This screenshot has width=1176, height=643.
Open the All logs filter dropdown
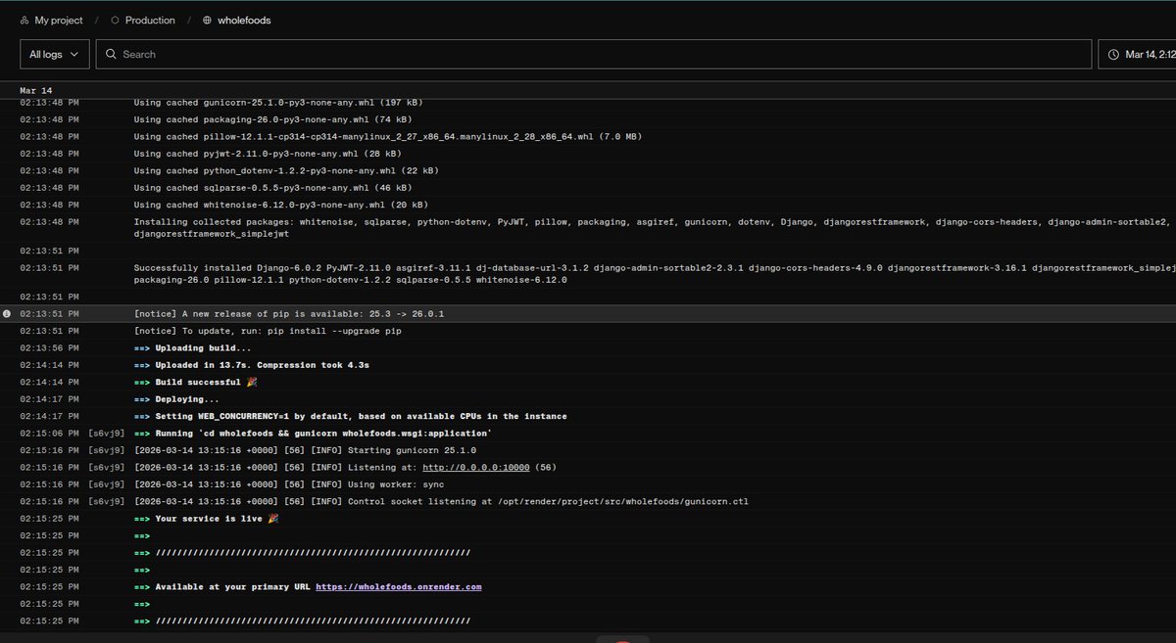pos(55,55)
